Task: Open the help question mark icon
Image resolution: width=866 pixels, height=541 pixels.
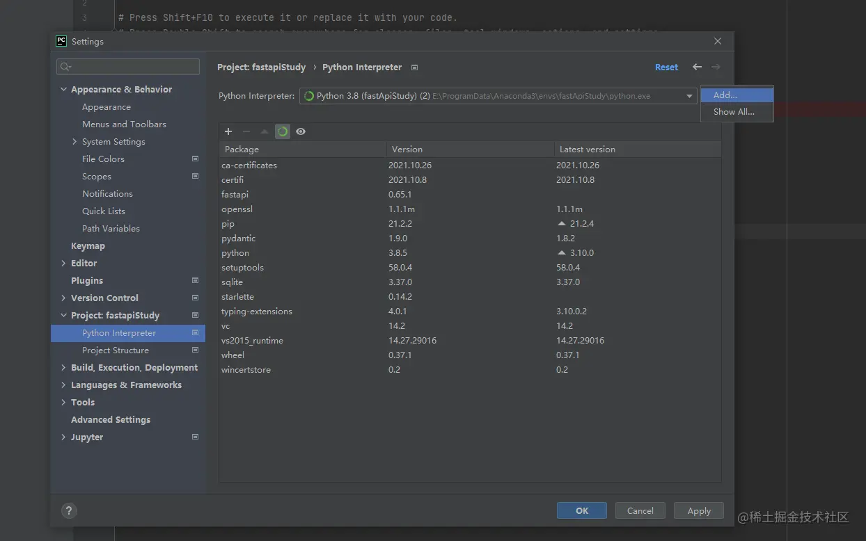Action: (69, 510)
